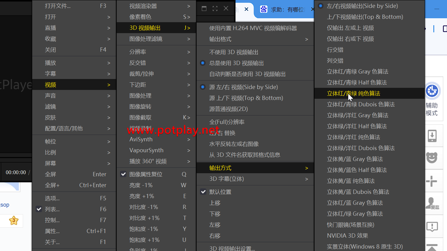Click the back-to-top arrow icon in the sidebar
This screenshot has width=447, height=251.
[432, 247]
